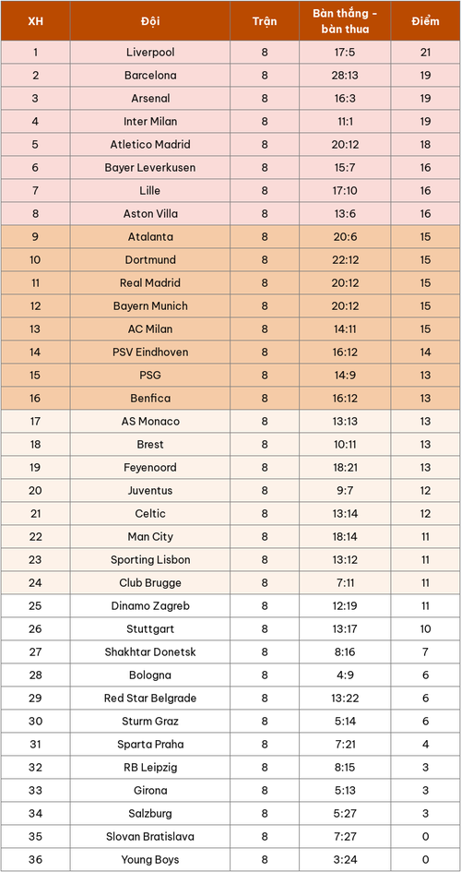This screenshot has width=461, height=872.
Task: Select the Young Boys team cell
Action: (x=150, y=860)
